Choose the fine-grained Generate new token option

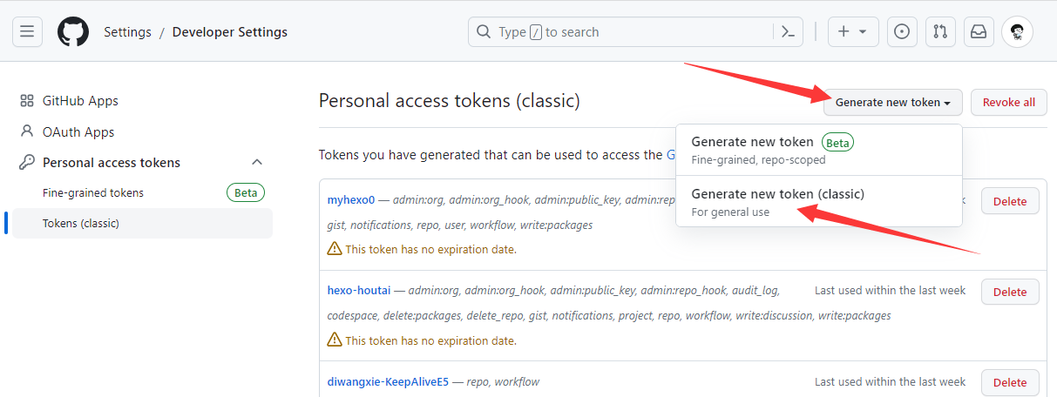tap(752, 142)
